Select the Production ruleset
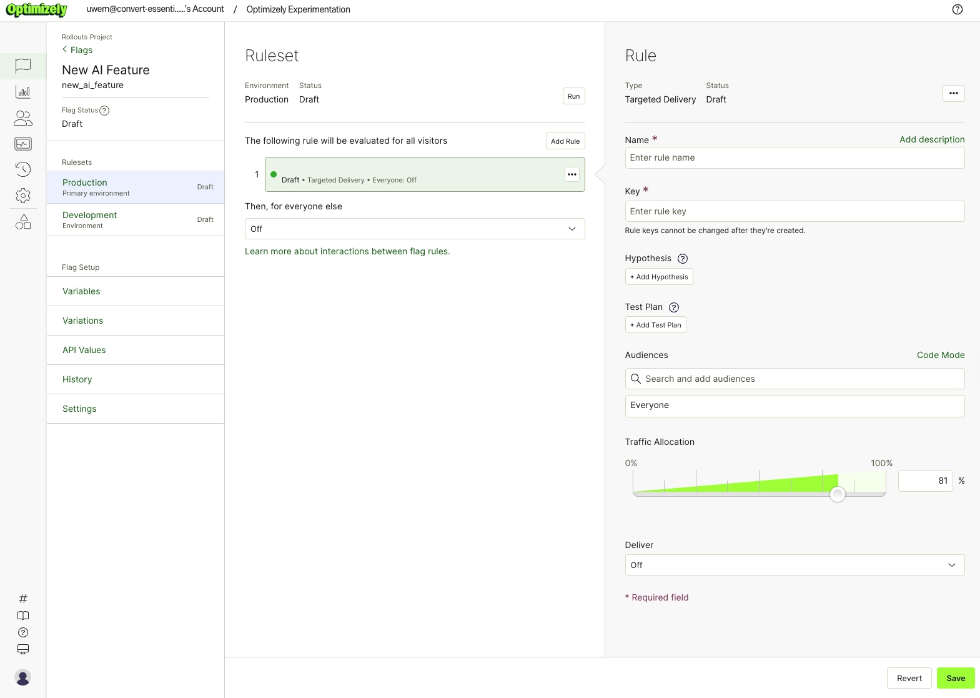The height and width of the screenshot is (698, 980). click(136, 187)
